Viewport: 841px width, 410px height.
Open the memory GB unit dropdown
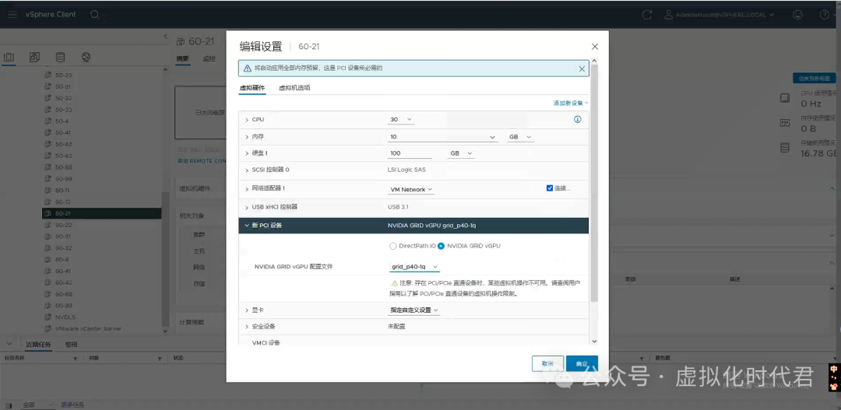pyautogui.click(x=520, y=137)
